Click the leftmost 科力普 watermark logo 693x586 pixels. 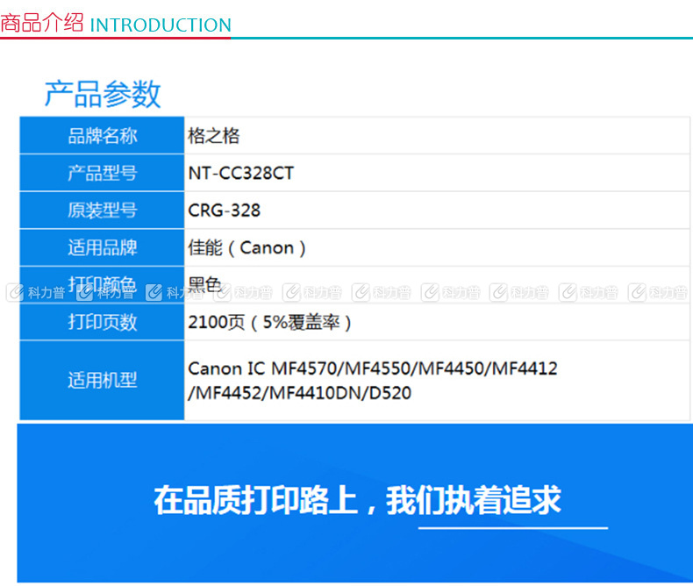(x=15, y=292)
